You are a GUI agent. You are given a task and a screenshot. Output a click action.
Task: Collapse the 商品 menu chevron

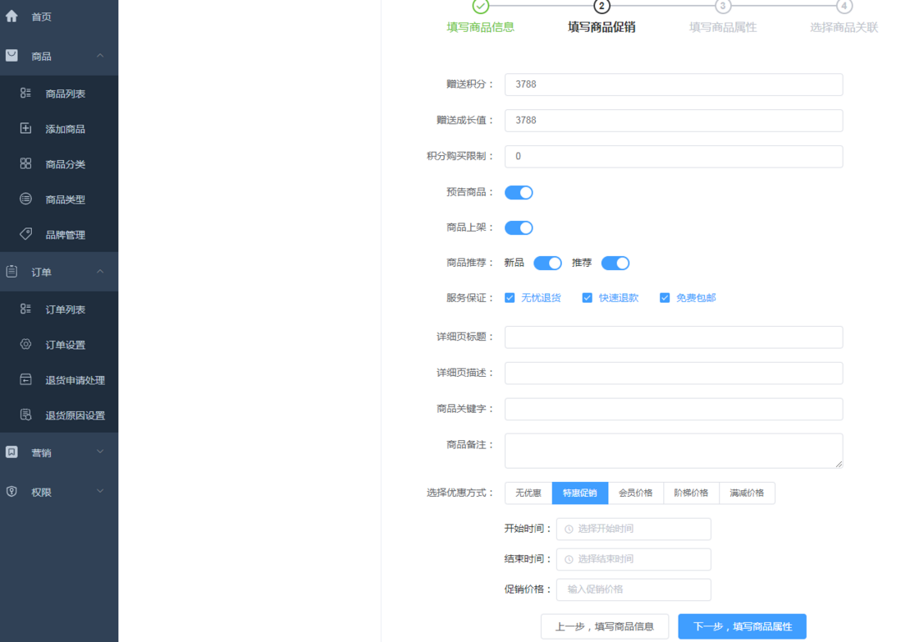pyautogui.click(x=100, y=55)
